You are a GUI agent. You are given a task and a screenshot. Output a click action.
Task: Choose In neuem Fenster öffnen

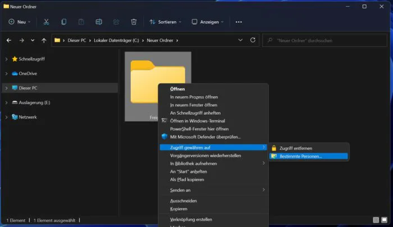coord(213,105)
